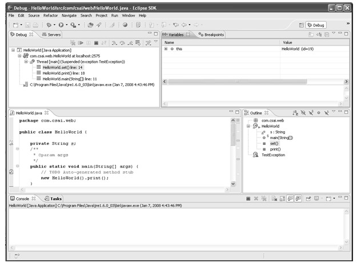
Task: Click Terminate stop square in Debug view
Action: pyautogui.click(x=96, y=43)
